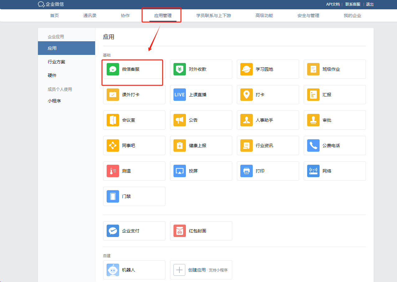Click the 会议室 door icon
Image resolution: width=397 pixels, height=282 pixels.
(113, 120)
